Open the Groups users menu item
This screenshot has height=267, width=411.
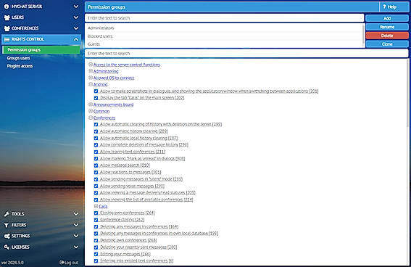[18, 58]
